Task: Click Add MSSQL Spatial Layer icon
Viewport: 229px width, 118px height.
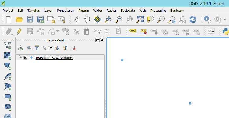Action: (x=8, y=87)
